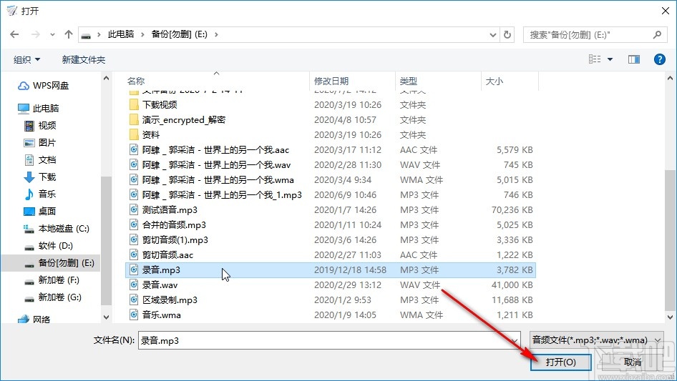The image size is (677, 381).
Task: Click file list vertical scrollbar thumb
Action: pyautogui.click(x=670, y=239)
